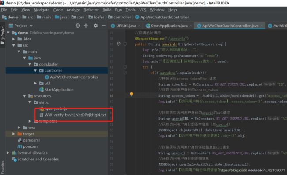Open the View menu
Image resolution: width=287 pixels, height=175 pixels.
pos(26,10)
